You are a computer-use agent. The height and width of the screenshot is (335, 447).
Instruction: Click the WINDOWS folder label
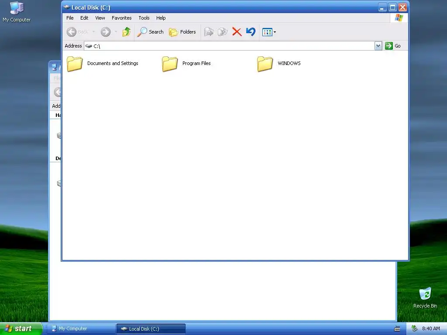(x=289, y=63)
